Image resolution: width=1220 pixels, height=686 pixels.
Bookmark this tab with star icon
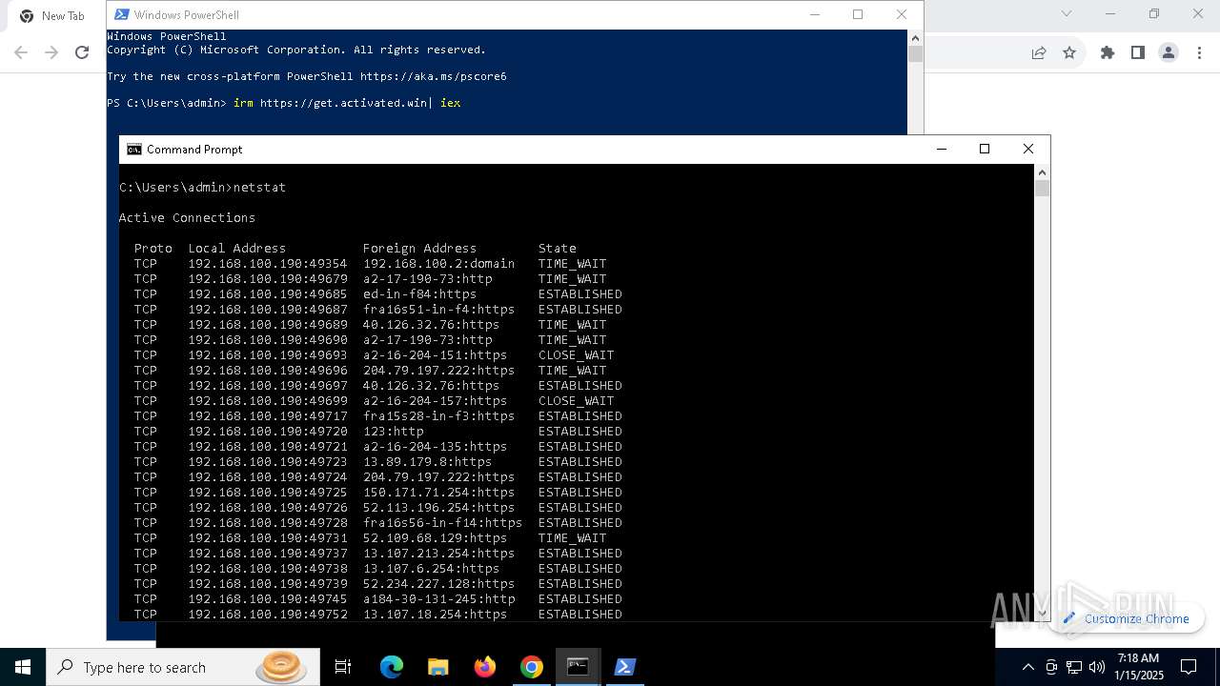tap(1069, 53)
